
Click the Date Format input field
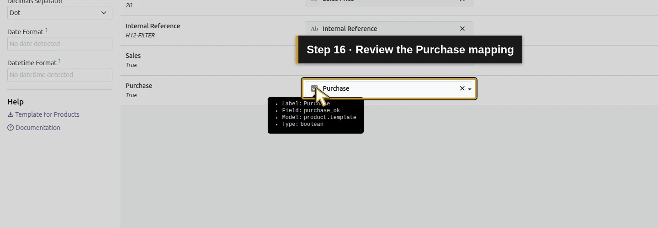[60, 44]
